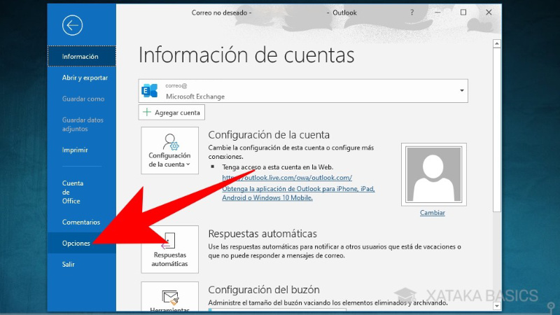Click the Microsoft Exchange account icon
The width and height of the screenshot is (560, 315).
(x=150, y=91)
